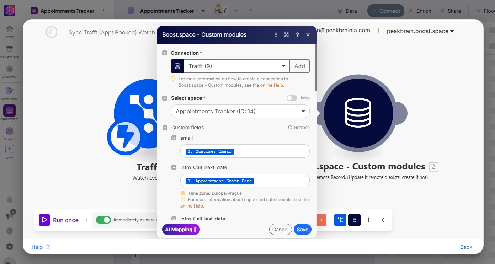The width and height of the screenshot is (495, 264).
Task: Collapse the bottom toolbar with the chevron
Action: 383,220
